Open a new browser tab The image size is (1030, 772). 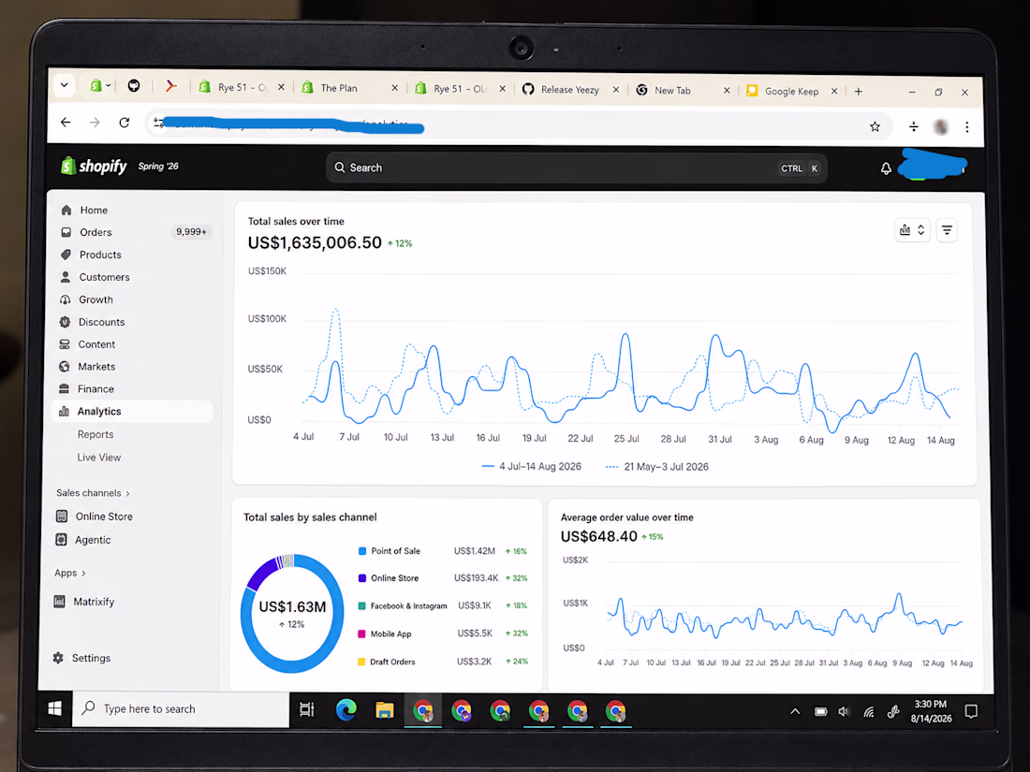tap(858, 92)
